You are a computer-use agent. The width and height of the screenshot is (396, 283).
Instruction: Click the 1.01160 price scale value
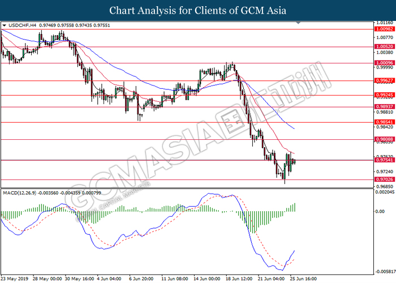(x=385, y=23)
